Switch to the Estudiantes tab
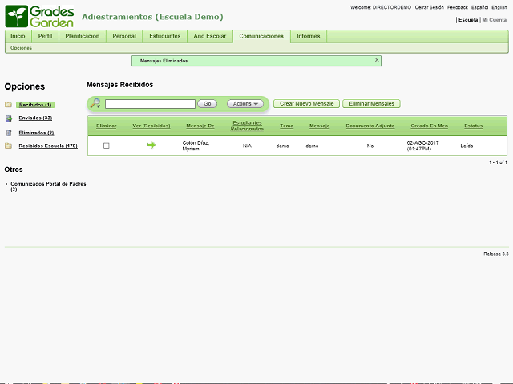The width and height of the screenshot is (513, 384). coord(165,36)
